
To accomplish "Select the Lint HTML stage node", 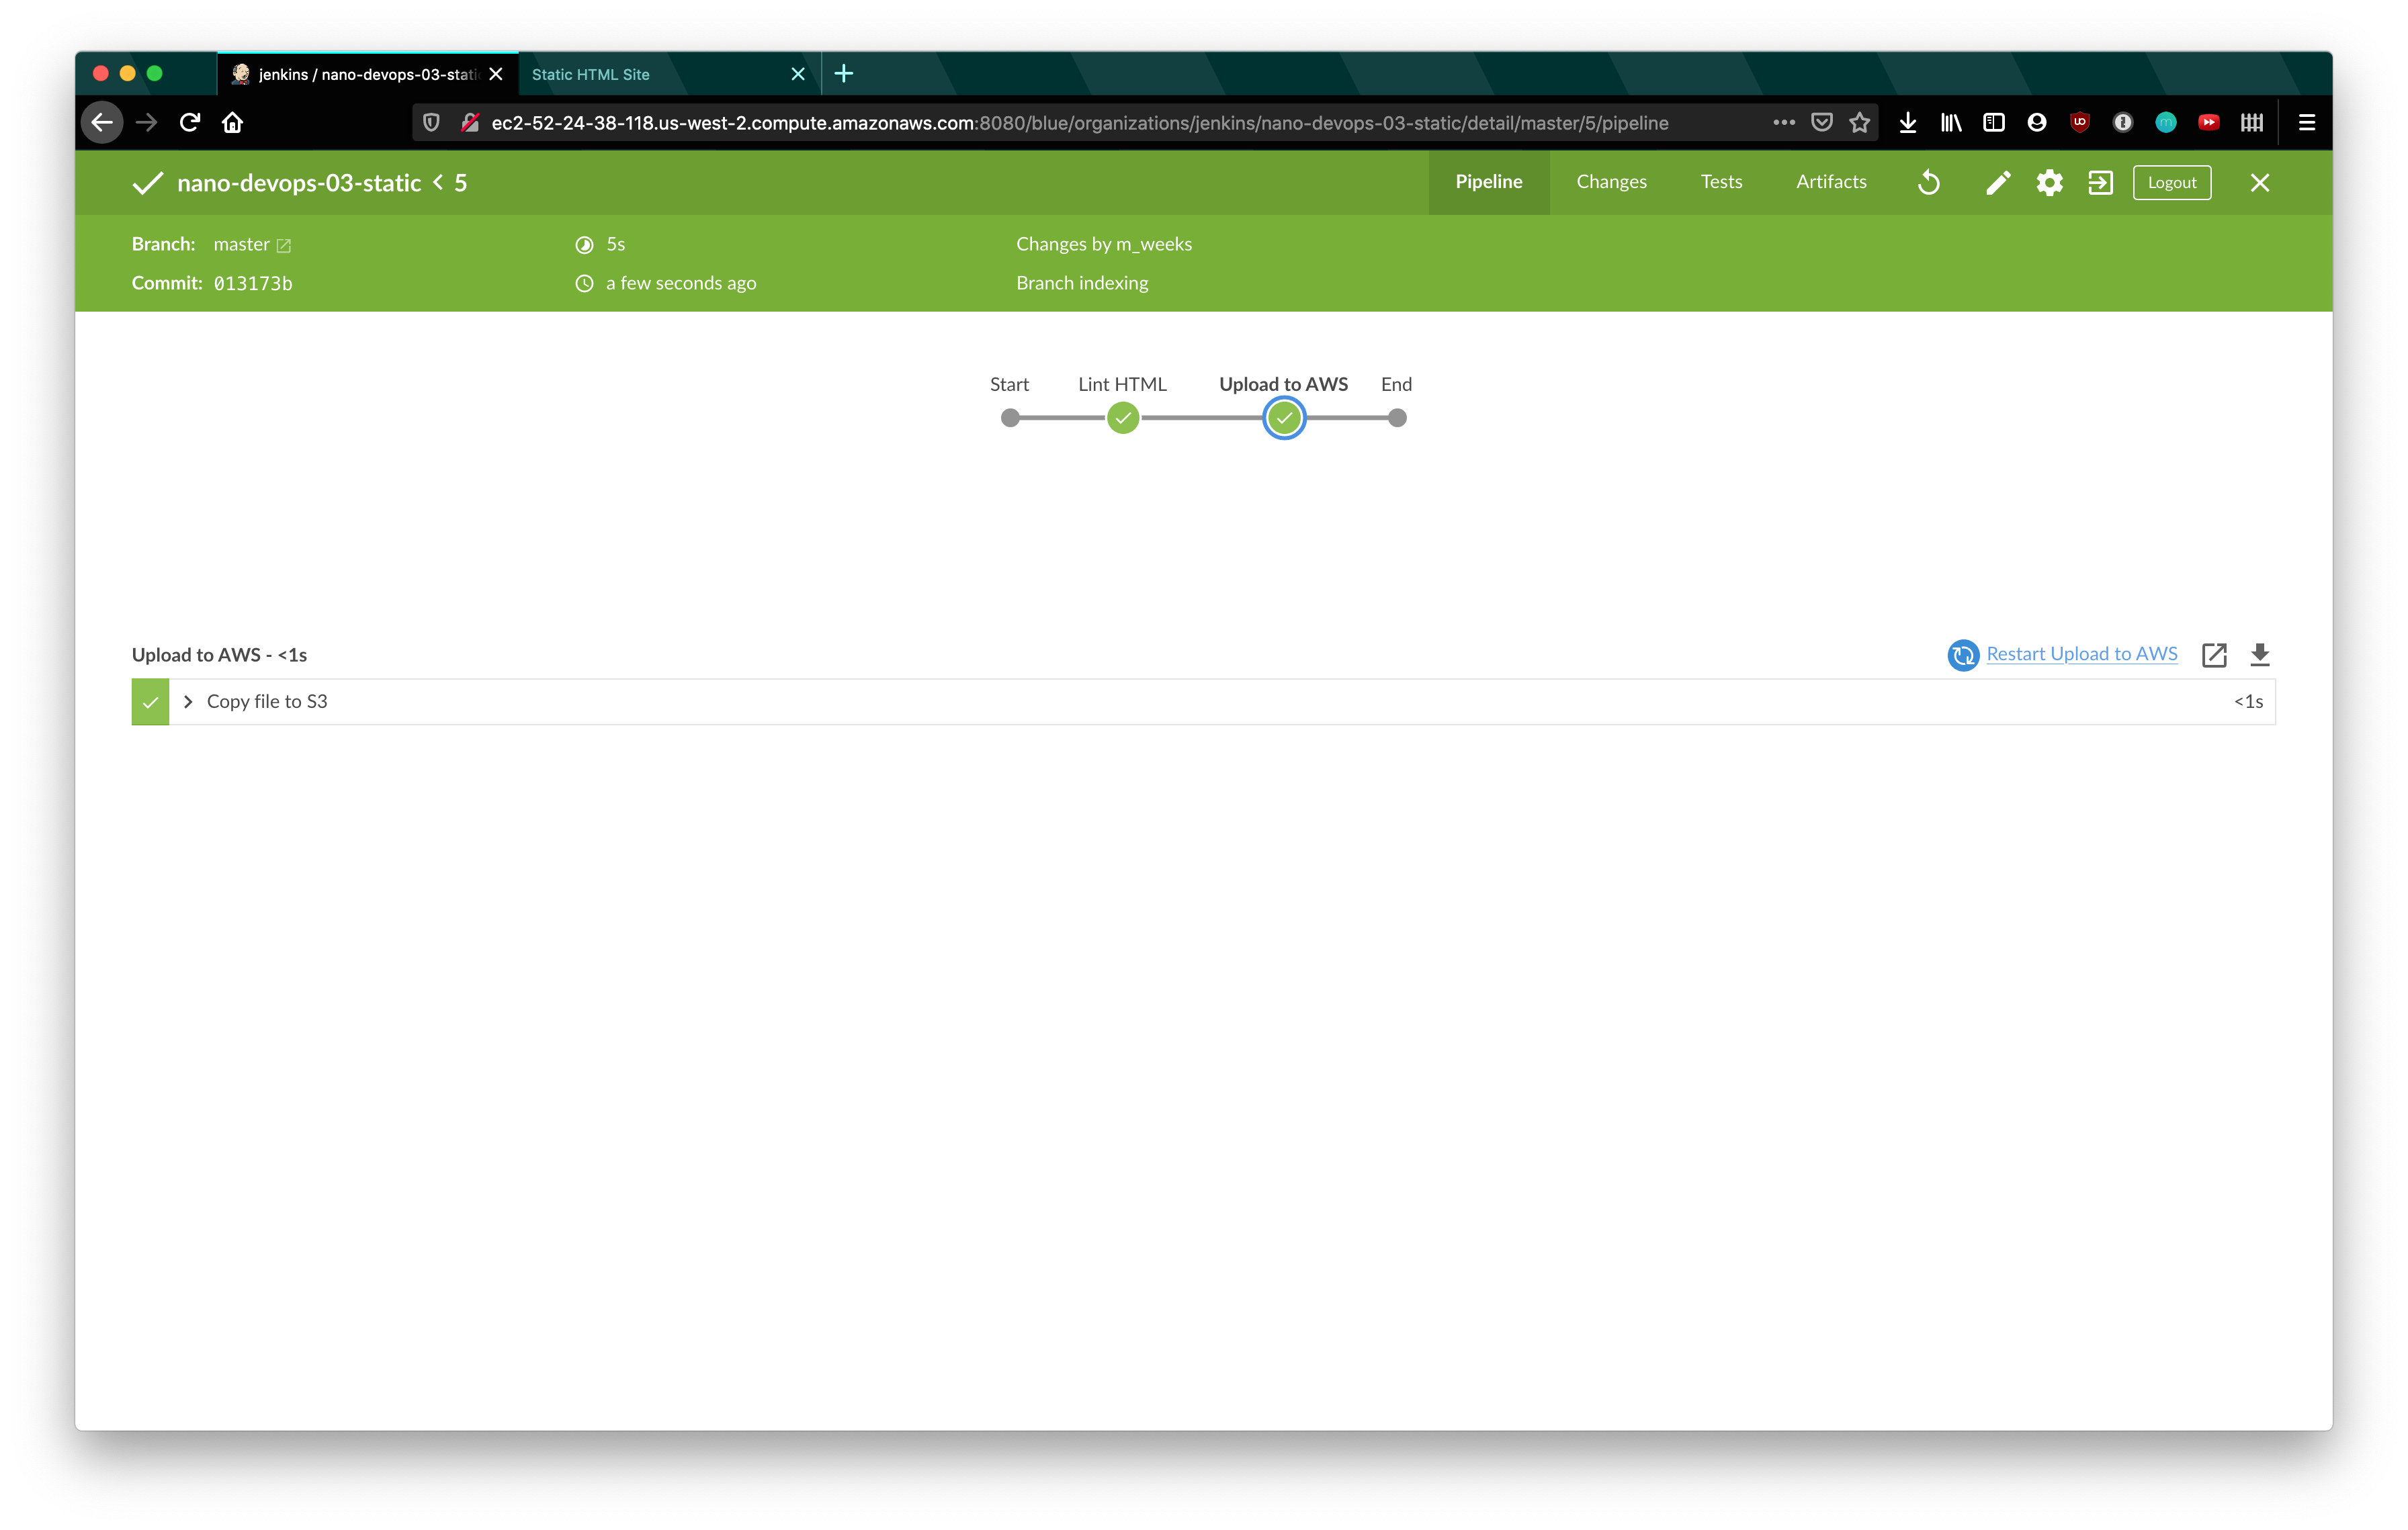I will [x=1122, y=418].
